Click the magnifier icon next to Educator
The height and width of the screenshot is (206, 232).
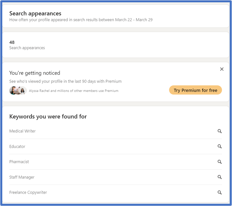pyautogui.click(x=219, y=146)
